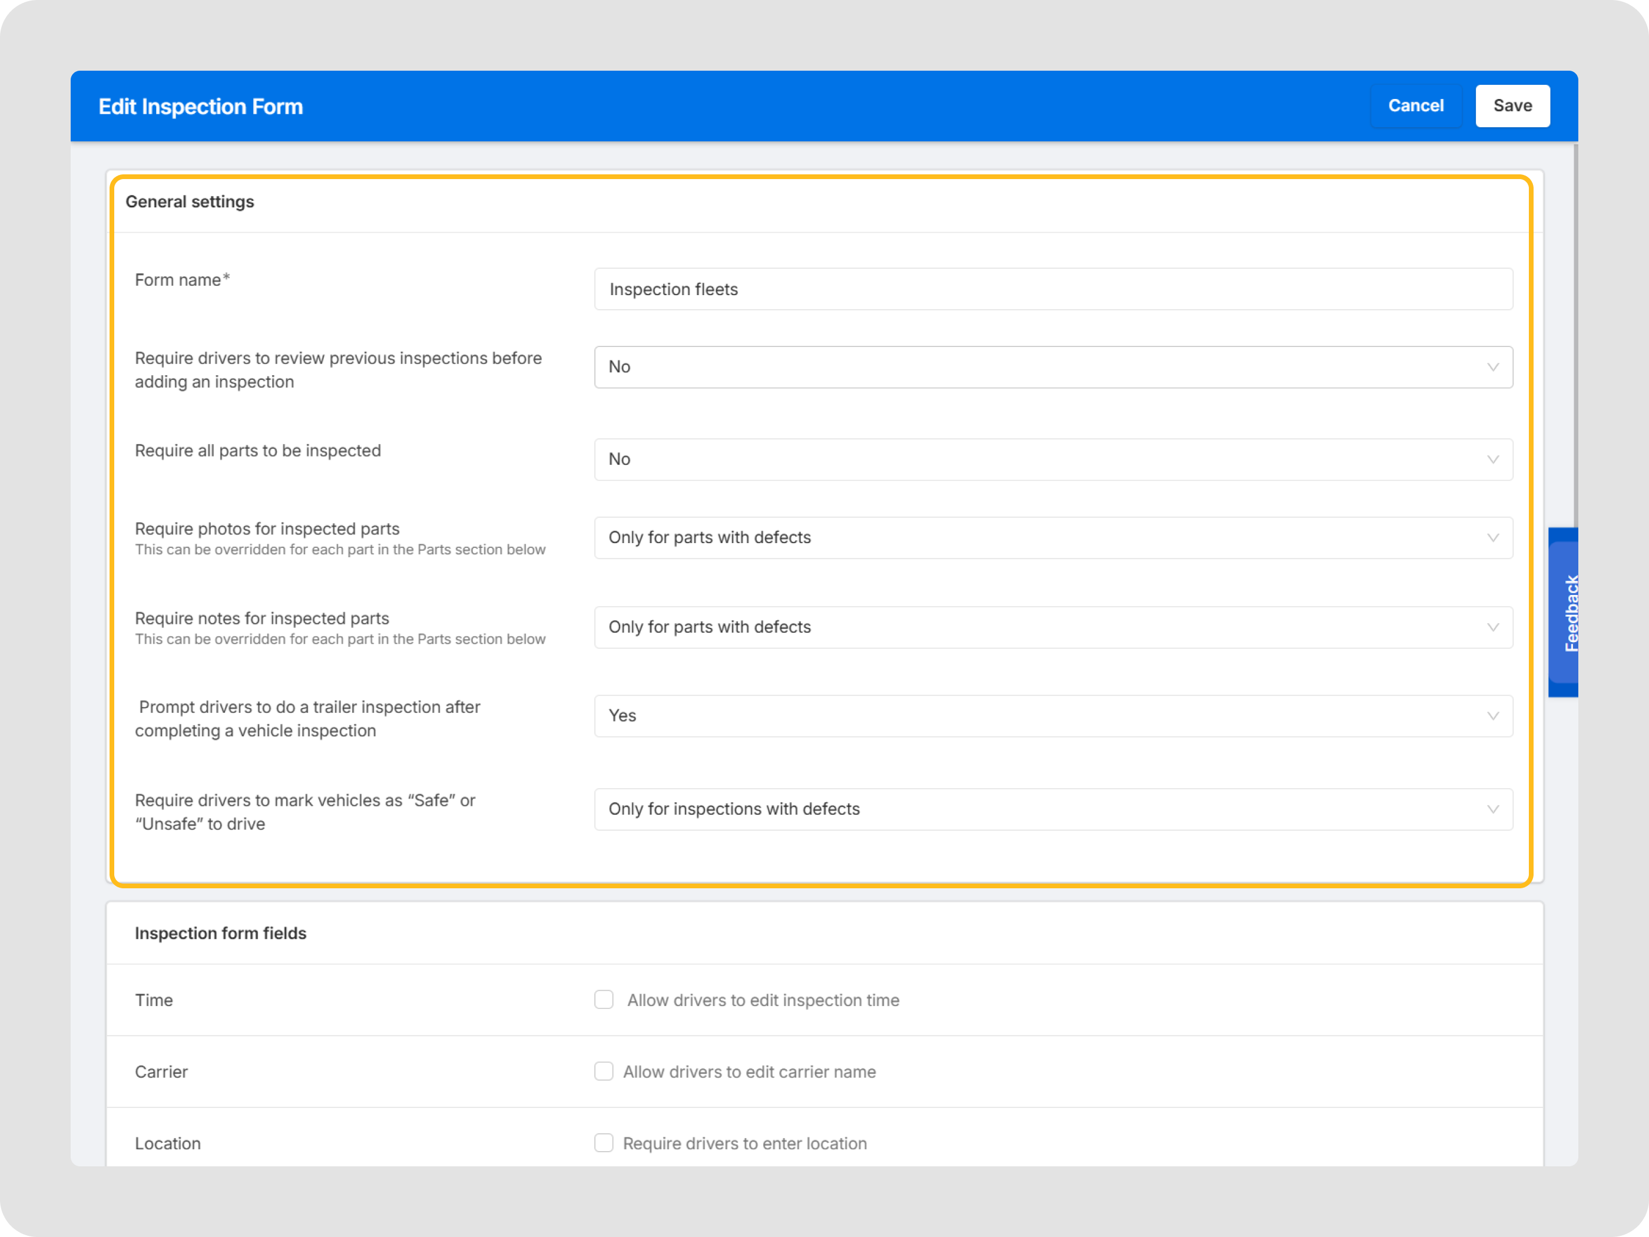This screenshot has height=1237, width=1649.
Task: Tick Require drivers to enter location
Action: 604,1142
